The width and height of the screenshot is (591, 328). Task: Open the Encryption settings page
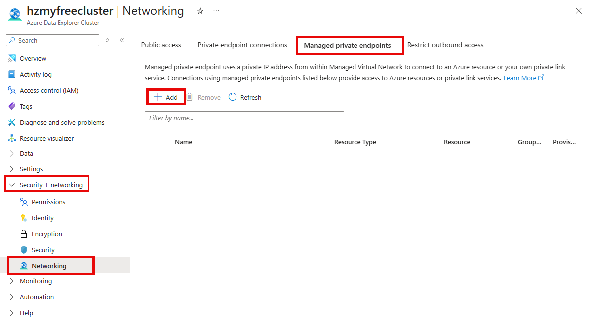coord(47,234)
